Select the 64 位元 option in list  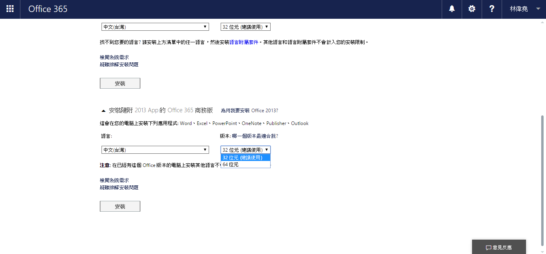coord(245,164)
